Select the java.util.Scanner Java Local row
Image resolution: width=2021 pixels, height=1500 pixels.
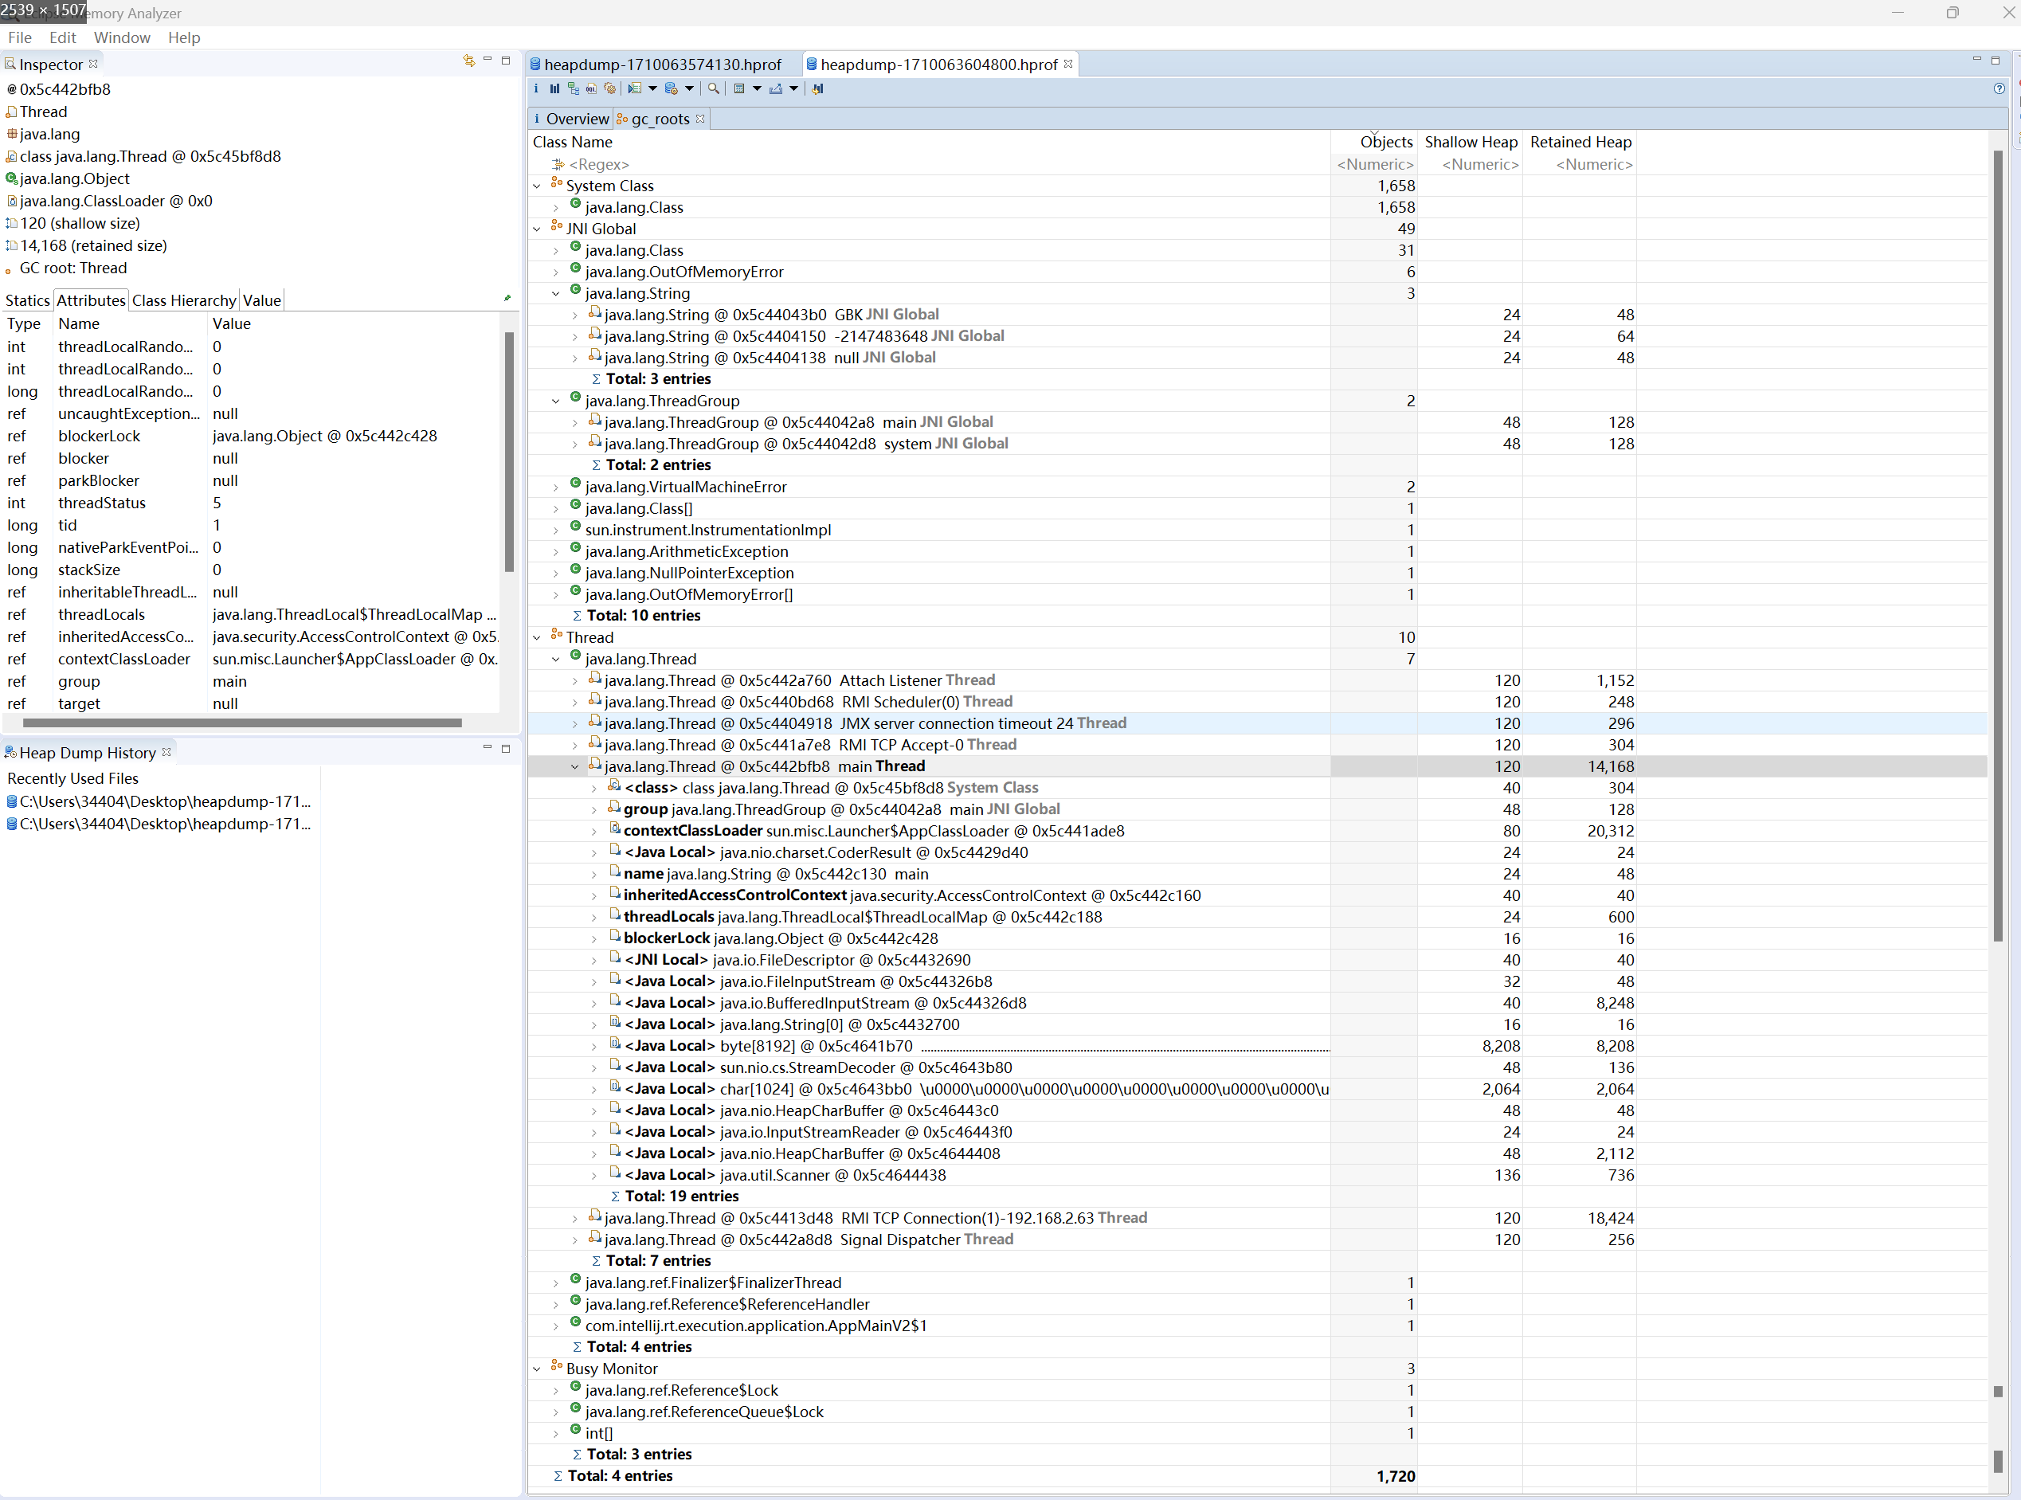pyautogui.click(x=1258, y=1175)
